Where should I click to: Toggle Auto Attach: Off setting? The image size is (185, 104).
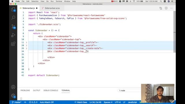(47, 102)
